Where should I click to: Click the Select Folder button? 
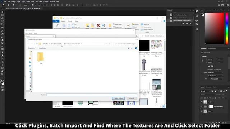(118, 98)
